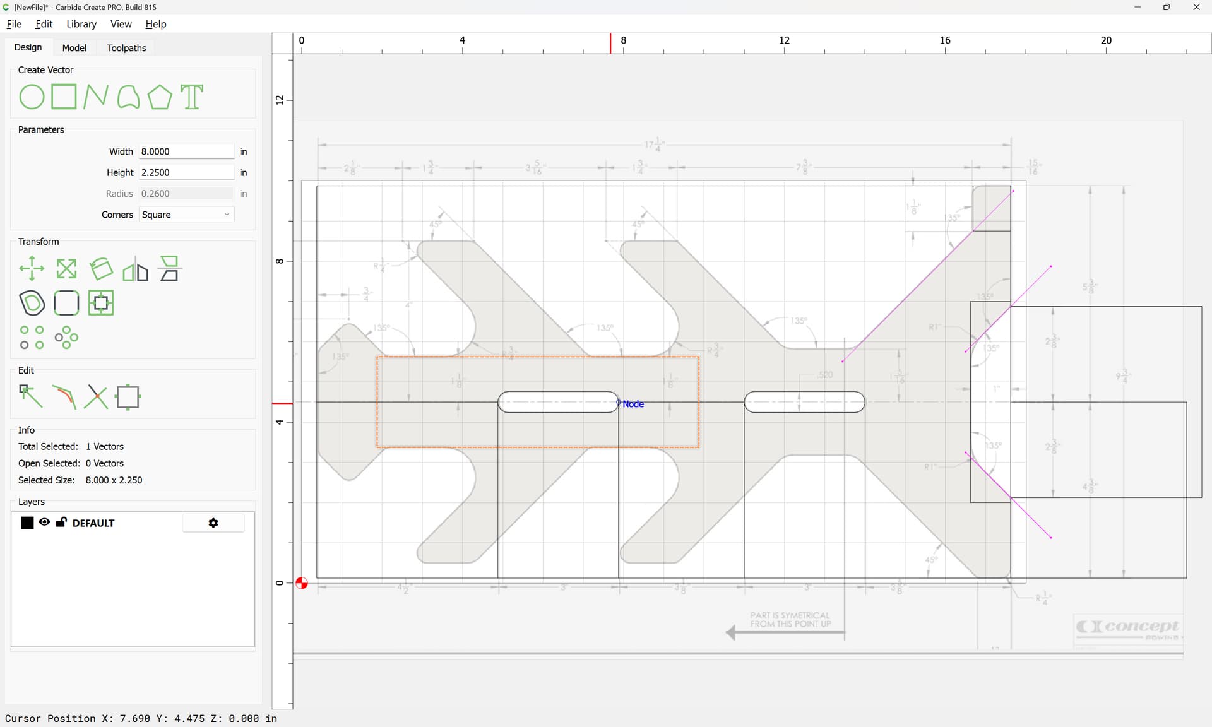Switch to the Model tab
1212x727 pixels.
pos(74,48)
